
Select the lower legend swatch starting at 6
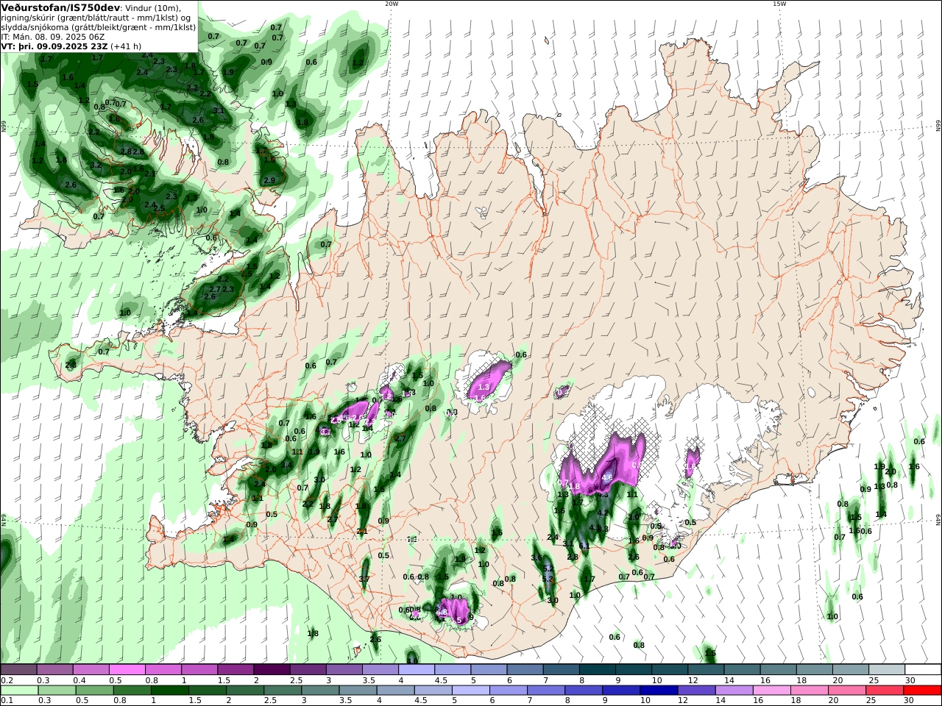[x=508, y=691]
